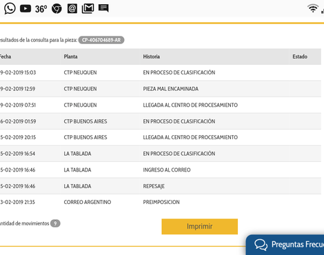Tap the messages notification icon

pyautogui.click(x=103, y=8)
